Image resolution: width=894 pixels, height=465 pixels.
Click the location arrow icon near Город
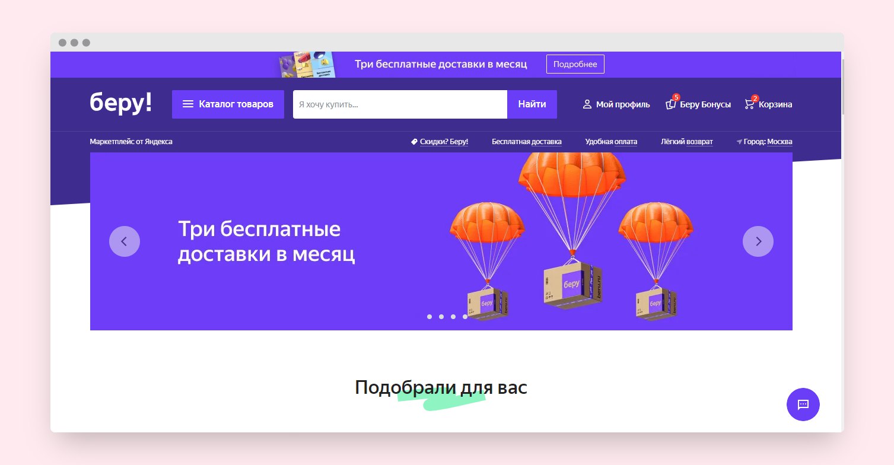(x=739, y=142)
